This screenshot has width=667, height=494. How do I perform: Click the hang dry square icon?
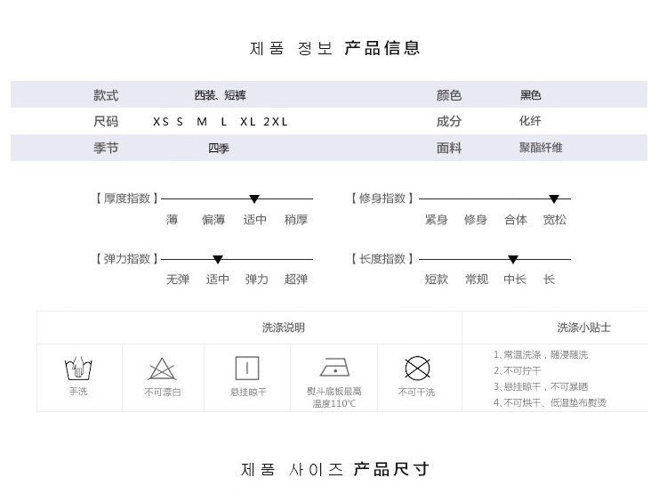click(x=247, y=368)
